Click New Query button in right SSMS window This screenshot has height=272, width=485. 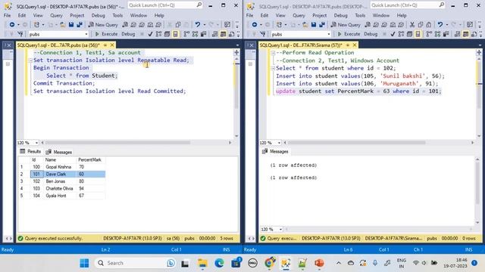point(346,25)
